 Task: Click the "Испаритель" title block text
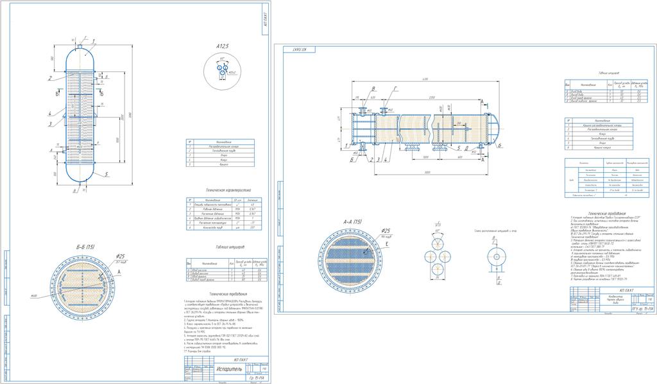pos(229,369)
